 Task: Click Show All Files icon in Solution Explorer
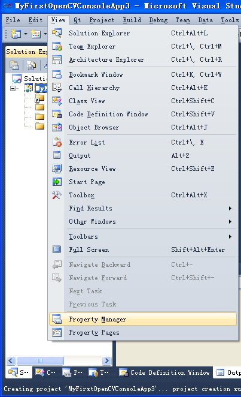click(31, 65)
